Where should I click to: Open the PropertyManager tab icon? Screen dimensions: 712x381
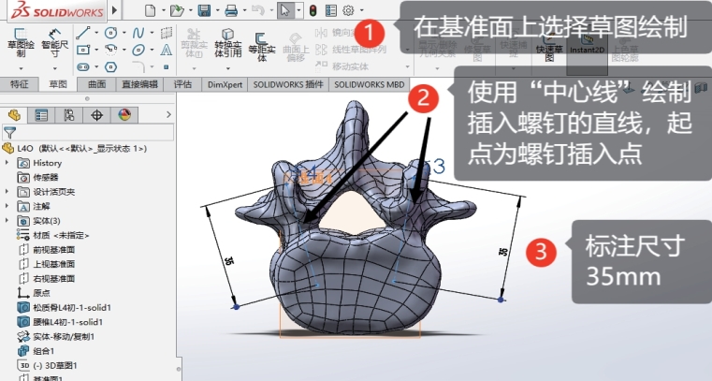41,115
